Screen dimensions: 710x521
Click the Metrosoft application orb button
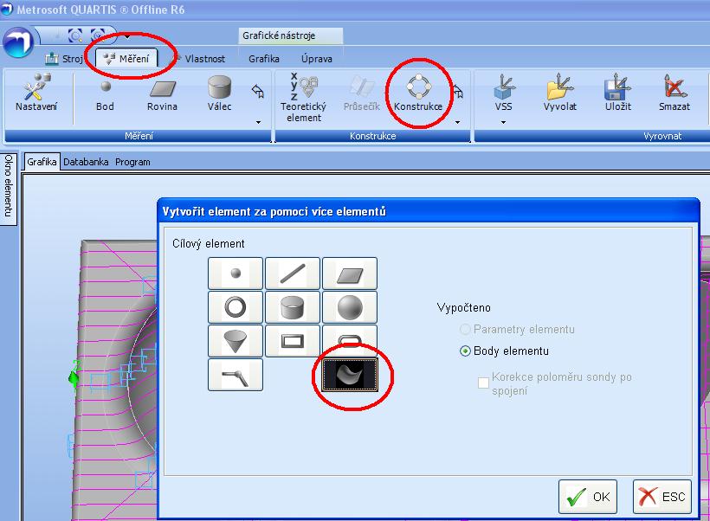pyautogui.click(x=17, y=42)
